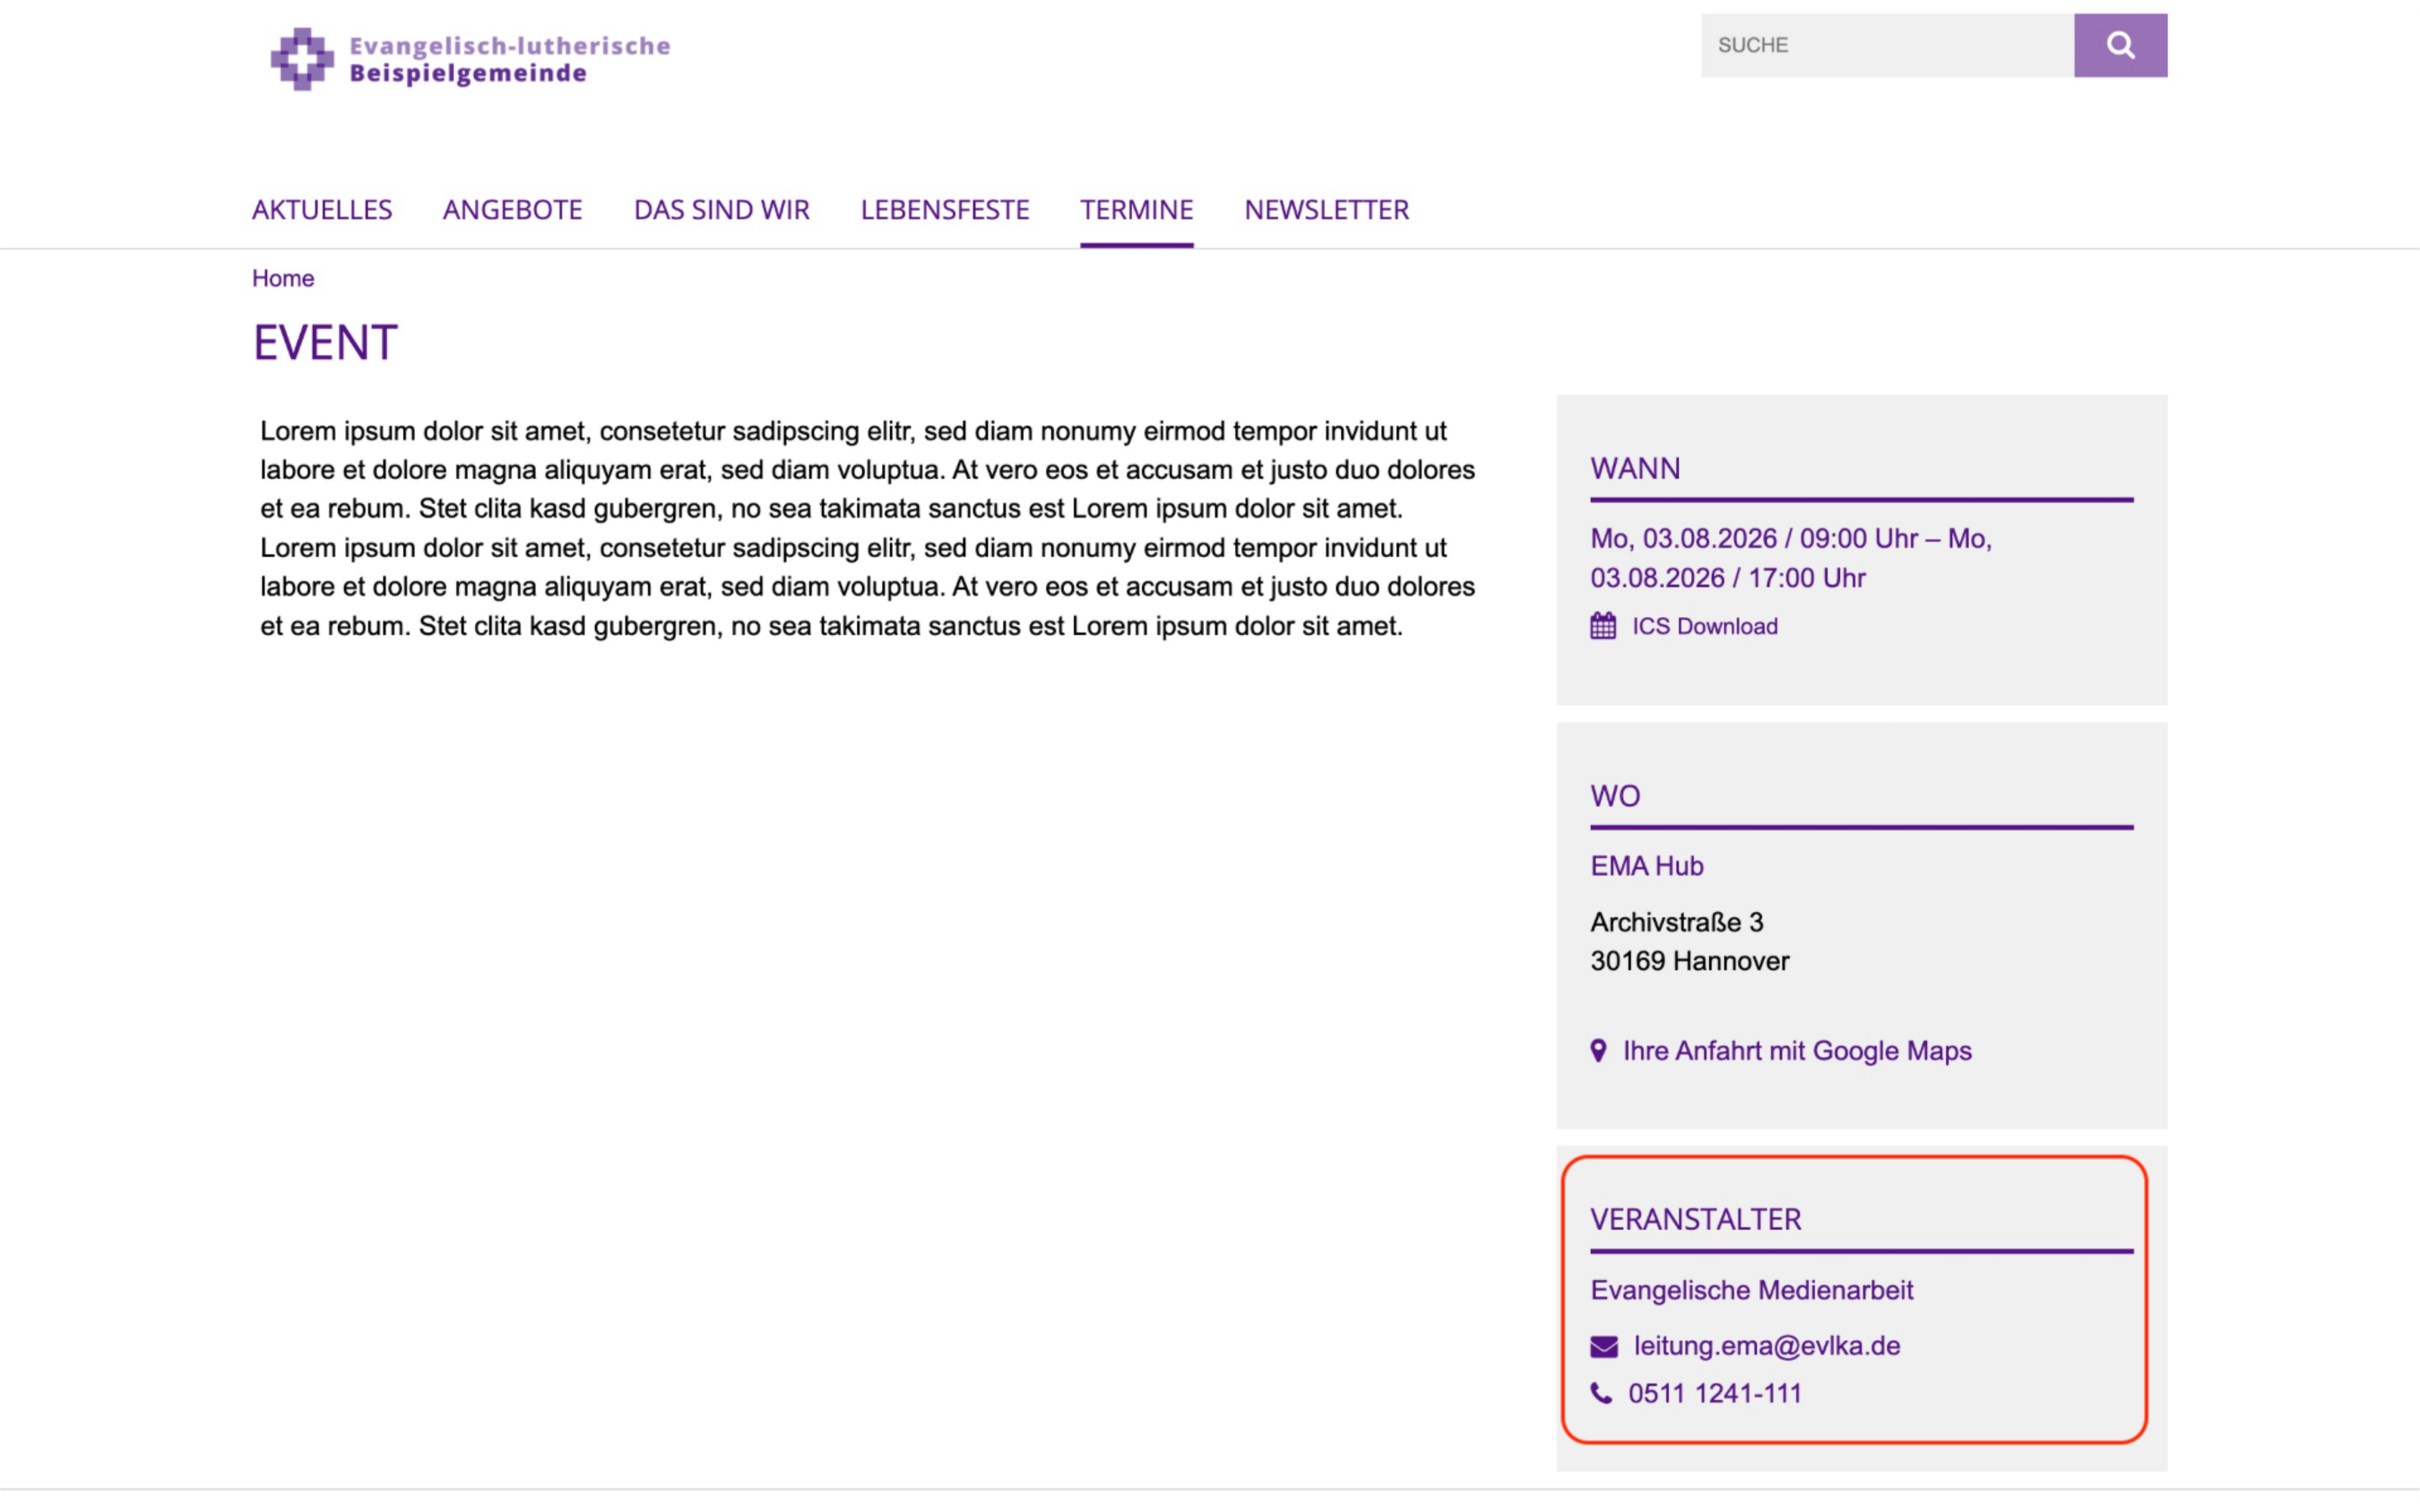Image resolution: width=2420 pixels, height=1512 pixels.
Task: Click the Evangelische Medienarbeit organizer name
Action: pos(1752,1290)
